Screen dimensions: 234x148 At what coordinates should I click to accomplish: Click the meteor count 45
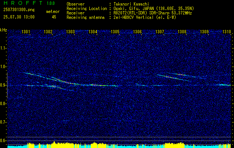point(54,17)
